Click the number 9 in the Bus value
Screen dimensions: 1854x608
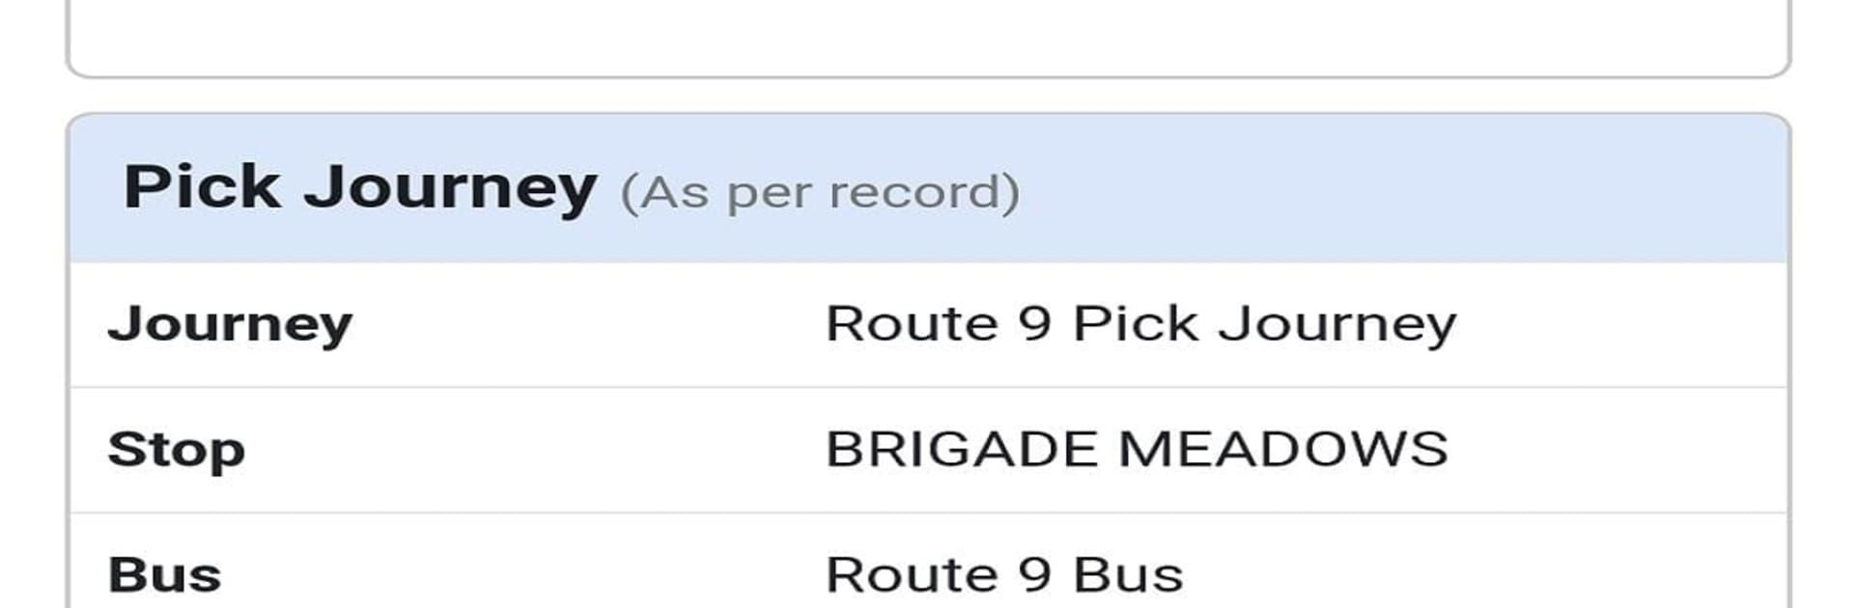pyautogui.click(x=1034, y=575)
